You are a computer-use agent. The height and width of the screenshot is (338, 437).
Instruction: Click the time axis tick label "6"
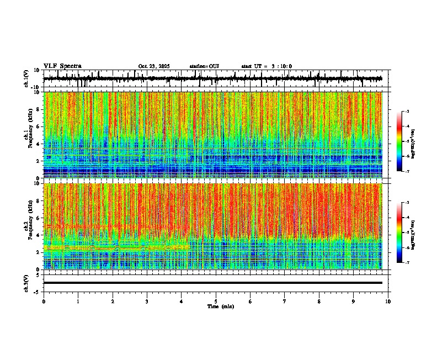[x=251, y=302]
